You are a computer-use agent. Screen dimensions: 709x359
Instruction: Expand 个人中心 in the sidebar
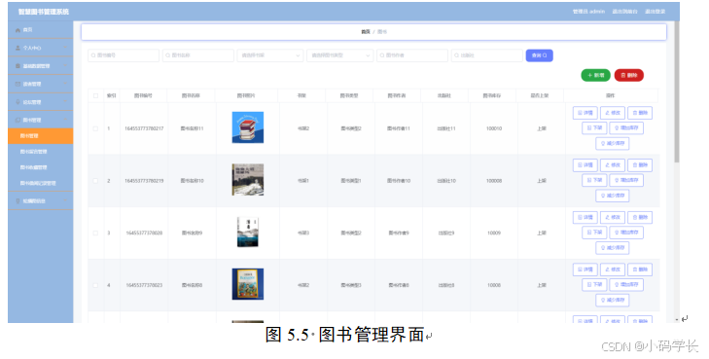40,48
